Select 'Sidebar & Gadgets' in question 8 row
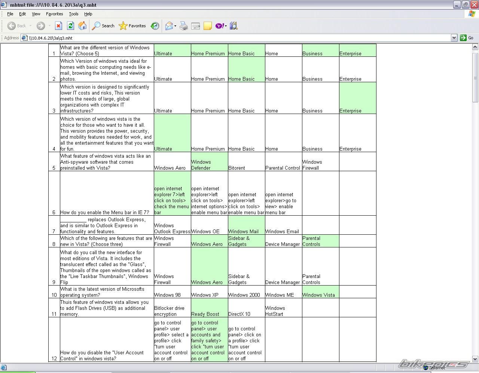This screenshot has height=373, width=479. click(x=247, y=241)
